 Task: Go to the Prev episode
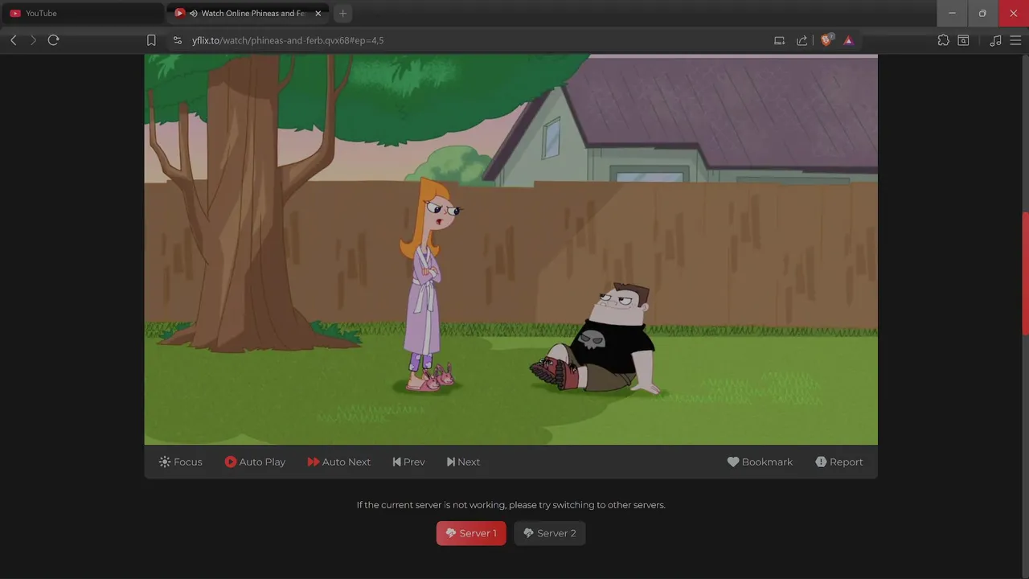point(409,462)
